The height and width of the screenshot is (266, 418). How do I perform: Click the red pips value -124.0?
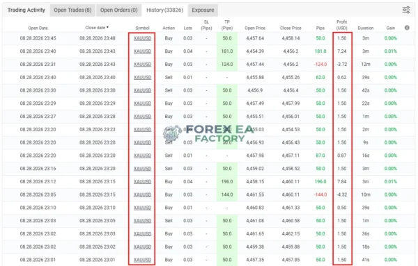[x=320, y=65]
